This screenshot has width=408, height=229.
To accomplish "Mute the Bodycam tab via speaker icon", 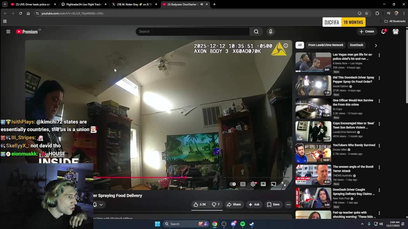I will point(201,4).
